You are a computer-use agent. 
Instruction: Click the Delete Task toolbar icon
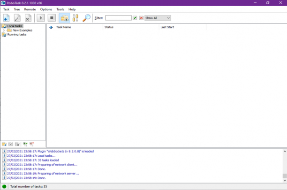28,18
